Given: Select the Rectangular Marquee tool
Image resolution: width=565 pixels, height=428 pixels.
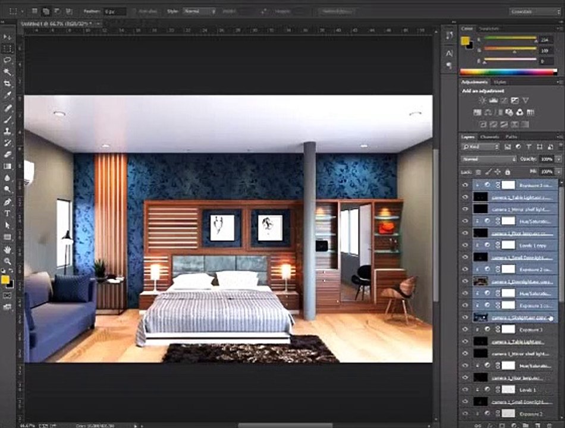Looking at the screenshot, I should tap(7, 49).
